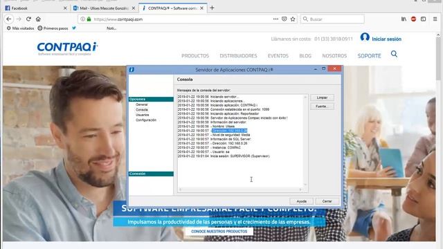Screen dimensions: 443x249
Task: Open BLOG menu item
Action: click(x=305, y=56)
